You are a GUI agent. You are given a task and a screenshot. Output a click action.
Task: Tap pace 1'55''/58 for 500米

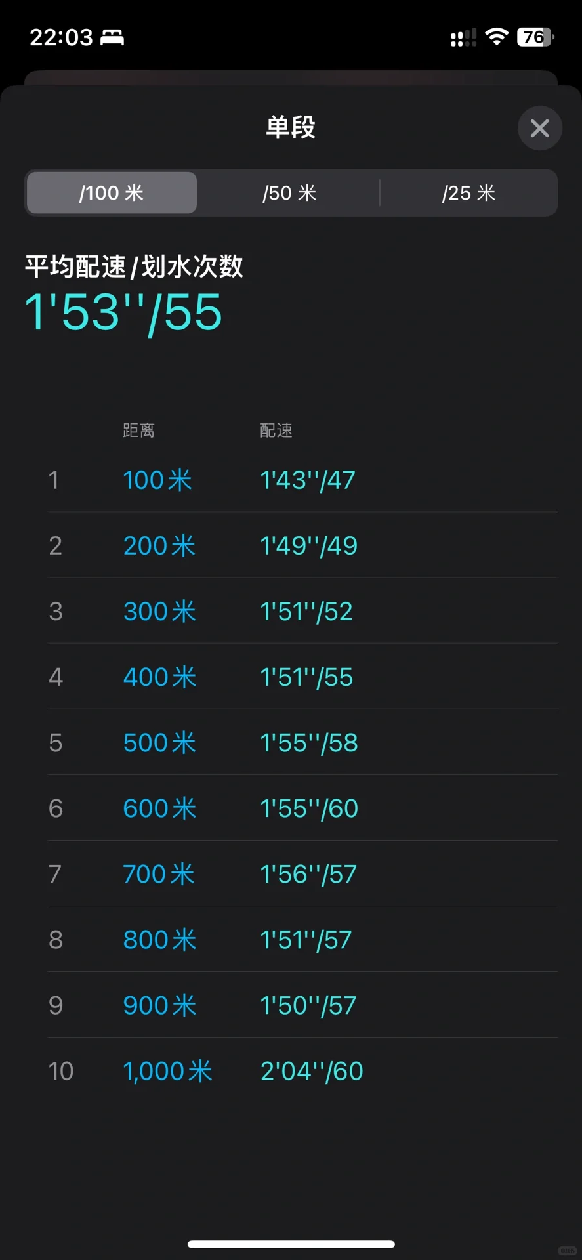(309, 743)
